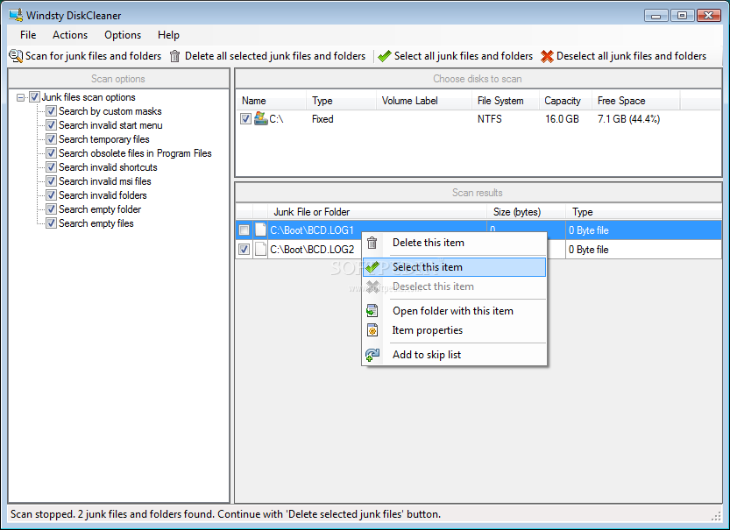Choose Delete this item from context menu

[454, 243]
